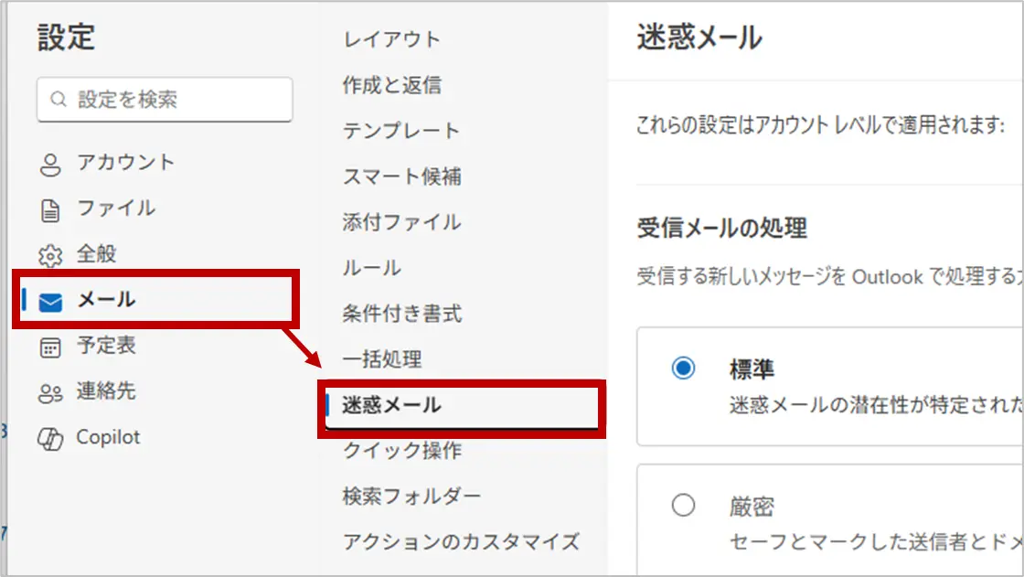Click the search magnifier icon
1024x577 pixels.
[59, 100]
